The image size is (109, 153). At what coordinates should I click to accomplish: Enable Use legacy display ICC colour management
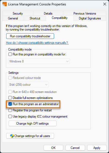pyautogui.click(x=10, y=117)
